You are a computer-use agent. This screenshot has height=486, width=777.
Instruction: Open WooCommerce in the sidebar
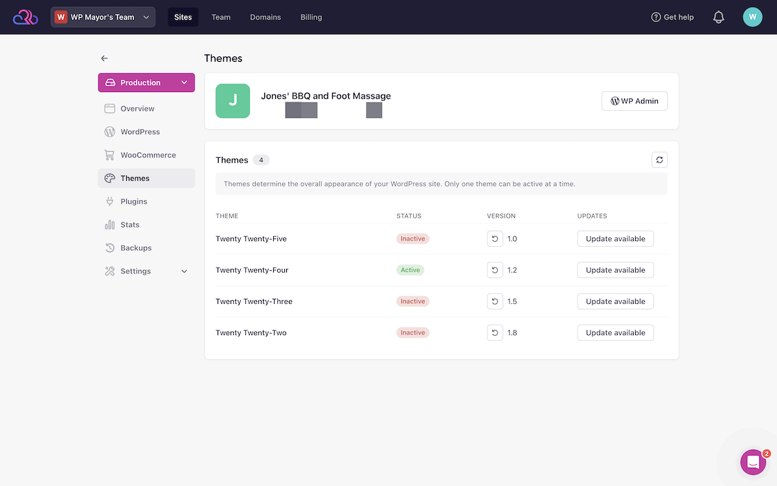coord(146,155)
